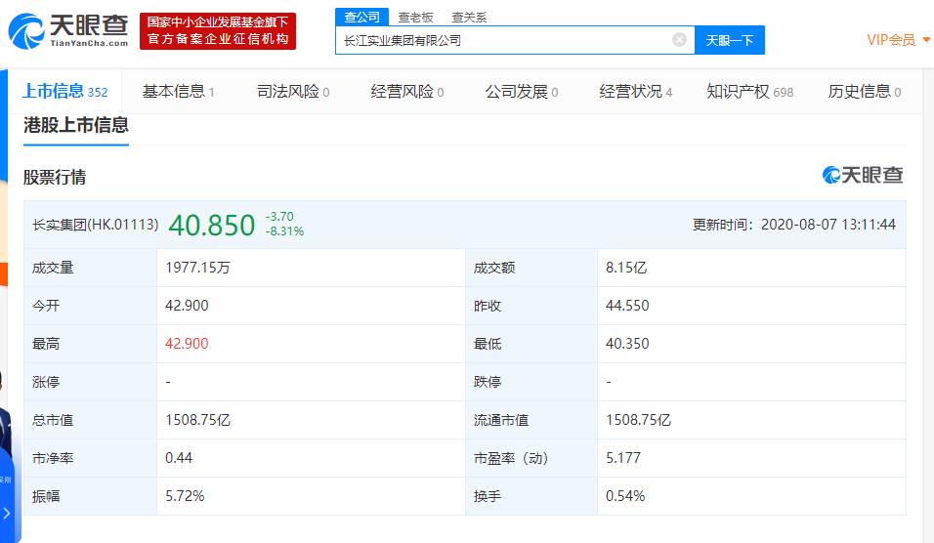
Task: Click the 股票行情 section heading
Action: tap(55, 177)
